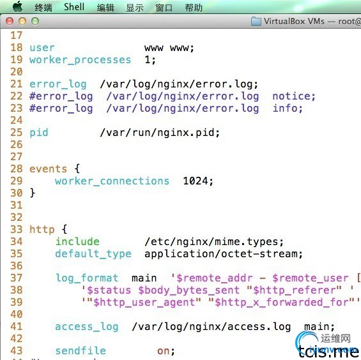Click '$body_bytes_sent' on line 38
Image resolution: width=361 pixels, height=360 pixels.
(x=188, y=290)
